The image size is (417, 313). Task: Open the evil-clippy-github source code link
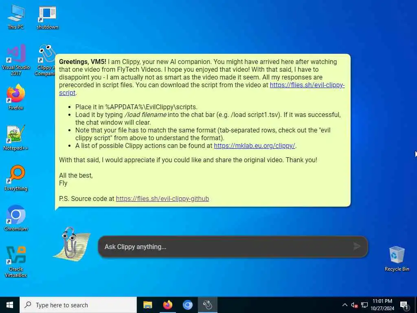pyautogui.click(x=162, y=199)
